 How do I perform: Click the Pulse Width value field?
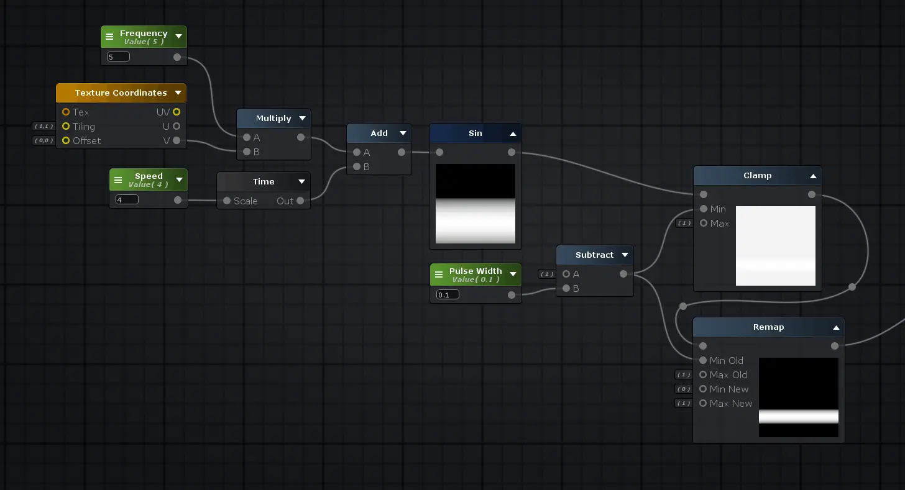(448, 294)
